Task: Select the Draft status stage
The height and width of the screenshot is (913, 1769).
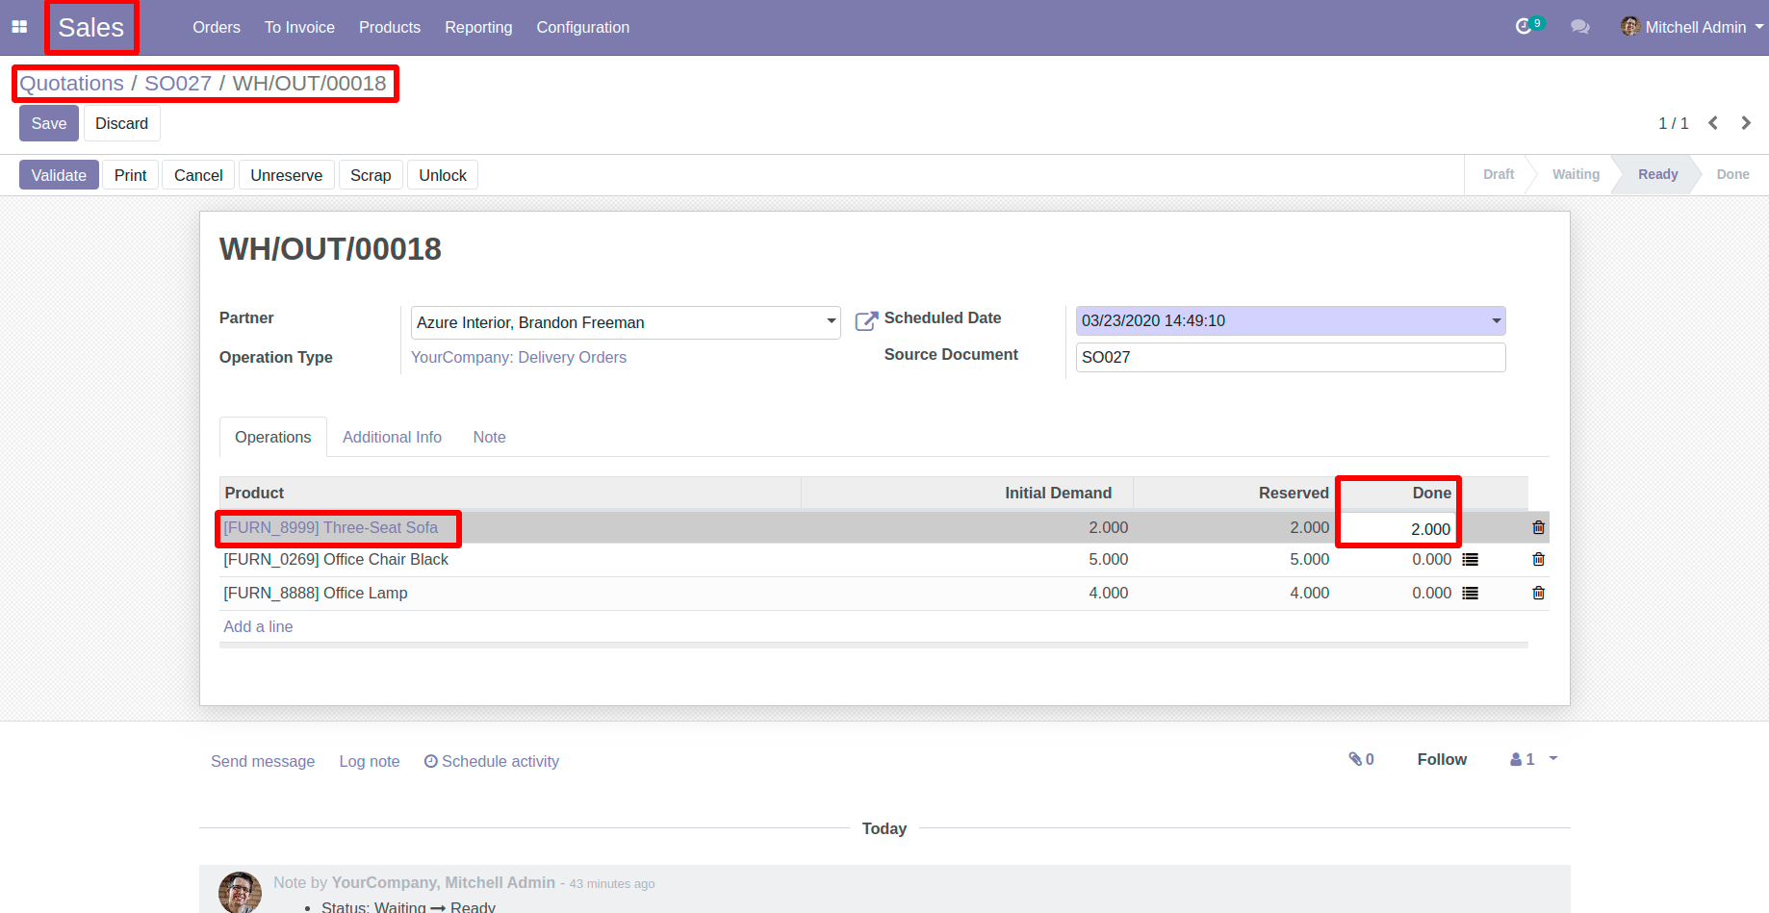Action: coord(1498,174)
